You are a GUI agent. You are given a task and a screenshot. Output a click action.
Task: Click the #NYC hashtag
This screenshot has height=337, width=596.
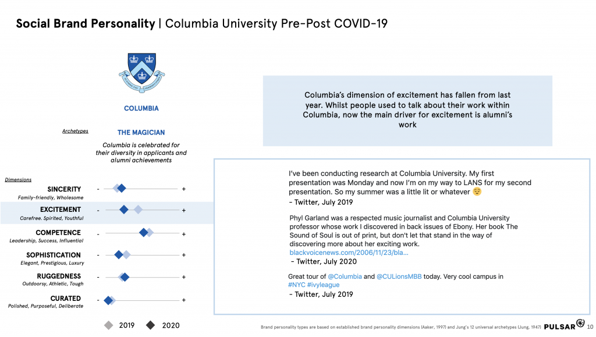pos(297,285)
